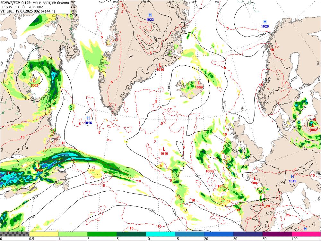
Task: Click the '1024' isobar label in the south Atlantic
Action: (x=151, y=210)
